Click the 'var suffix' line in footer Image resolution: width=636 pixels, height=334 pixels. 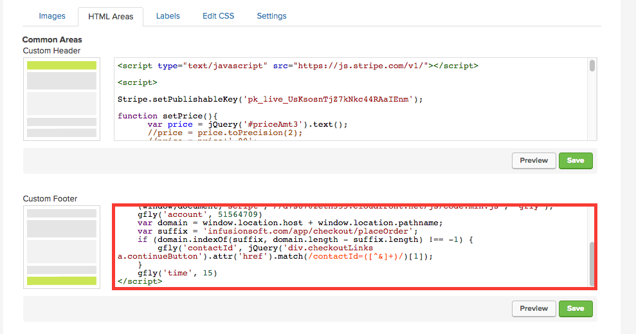(278, 231)
